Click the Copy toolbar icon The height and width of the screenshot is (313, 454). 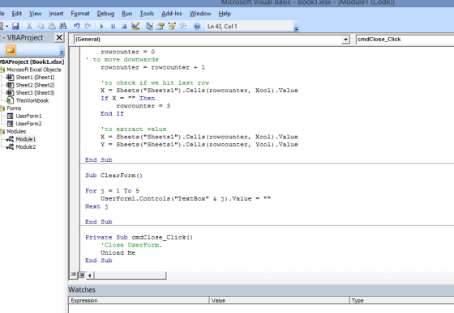tap(41, 26)
